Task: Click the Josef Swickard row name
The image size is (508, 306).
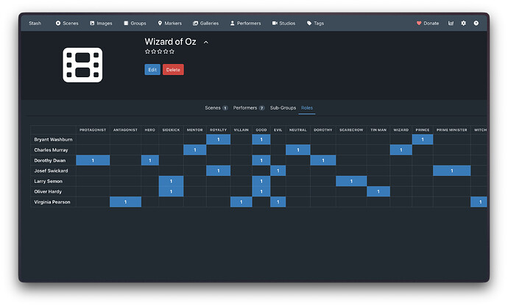Action: point(51,171)
